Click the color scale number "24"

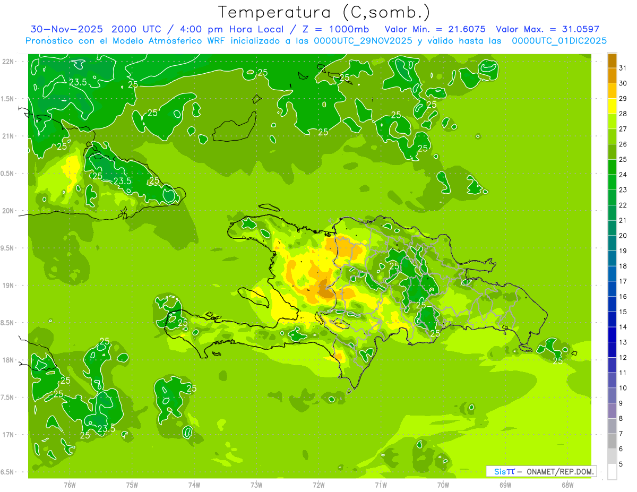tap(623, 175)
